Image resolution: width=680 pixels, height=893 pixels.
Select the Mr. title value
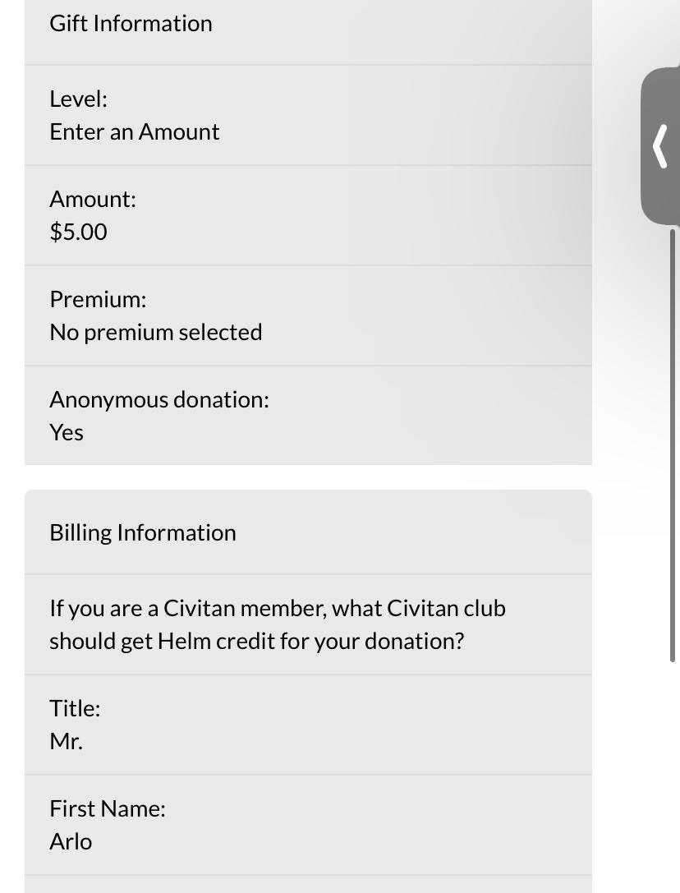66,741
